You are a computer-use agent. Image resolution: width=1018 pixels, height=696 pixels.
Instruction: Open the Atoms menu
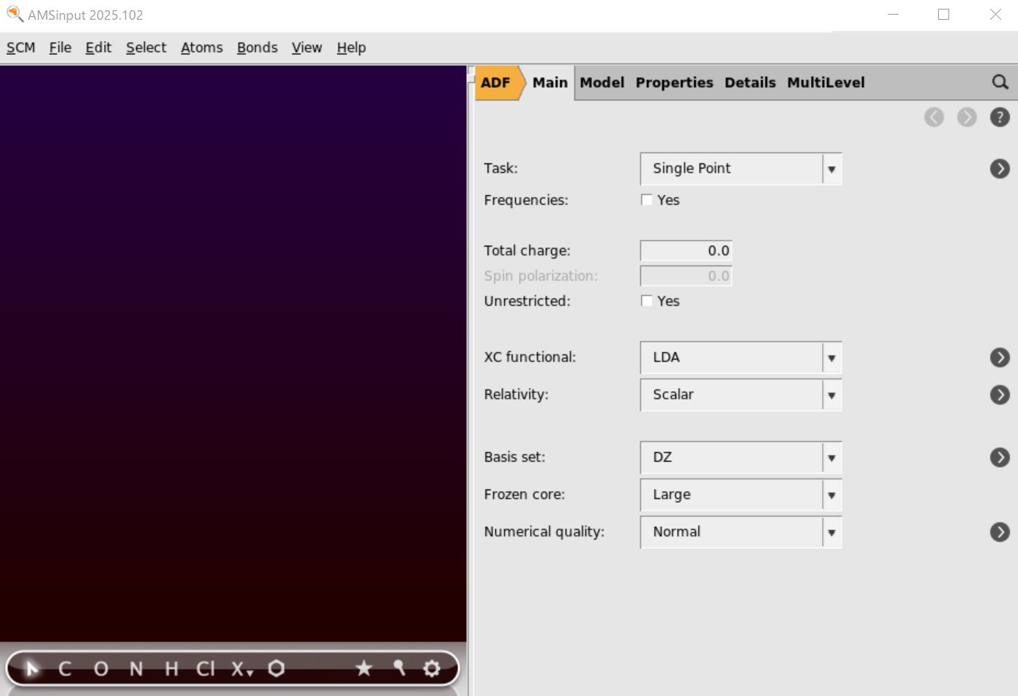pos(201,48)
